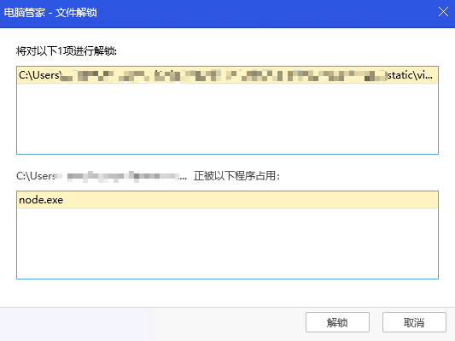
Task: Click the pale blue footer area left of buttons
Action: [77, 324]
